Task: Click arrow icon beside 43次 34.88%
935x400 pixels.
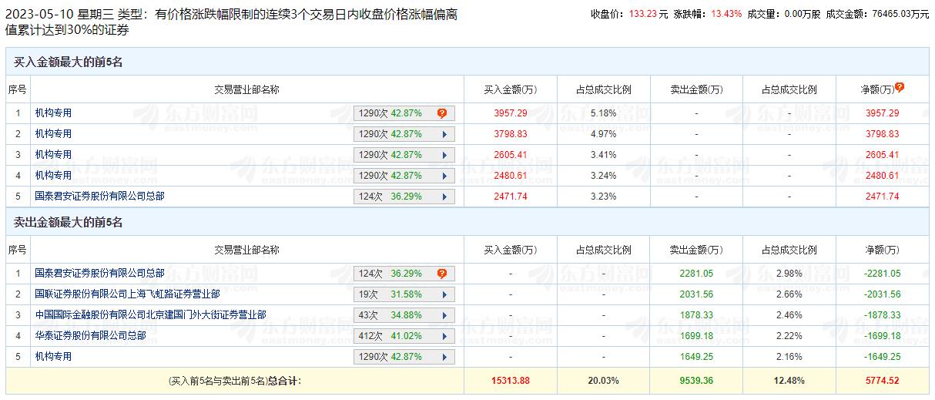Action: pyautogui.click(x=444, y=315)
